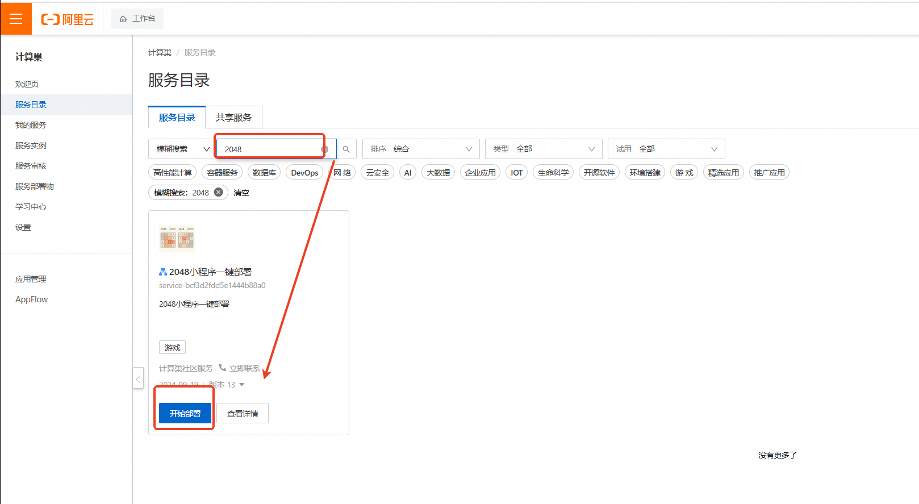
Task: Click the 计算巢社区服务 provider text
Action: [186, 368]
